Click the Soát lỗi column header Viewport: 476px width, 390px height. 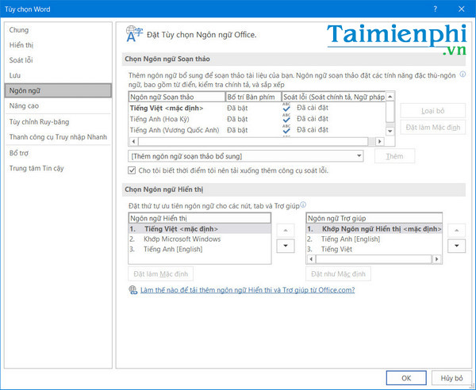tap(334, 97)
